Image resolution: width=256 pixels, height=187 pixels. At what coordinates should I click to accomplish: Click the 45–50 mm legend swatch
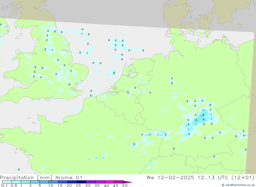119,182
